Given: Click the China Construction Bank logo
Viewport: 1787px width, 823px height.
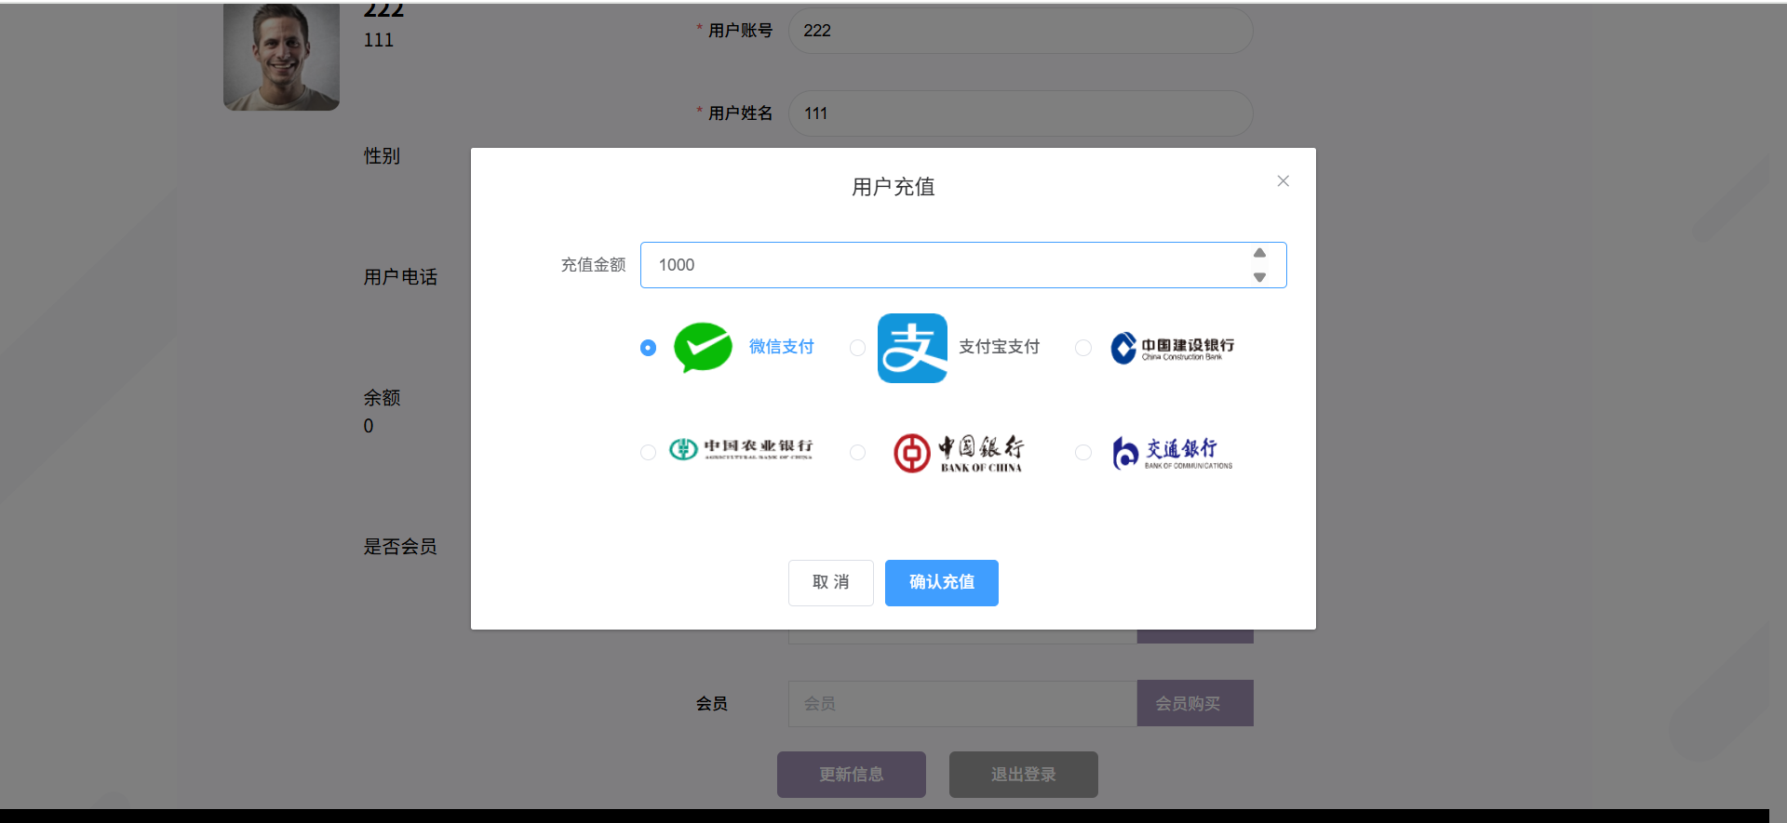Looking at the screenshot, I should [x=1173, y=348].
